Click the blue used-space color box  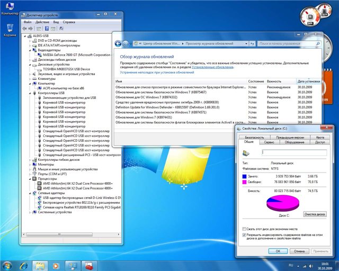click(245, 176)
